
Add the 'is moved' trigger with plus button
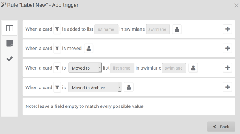point(227,48)
